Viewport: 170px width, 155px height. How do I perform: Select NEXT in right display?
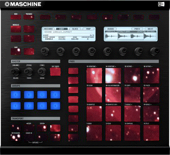pos(151,29)
